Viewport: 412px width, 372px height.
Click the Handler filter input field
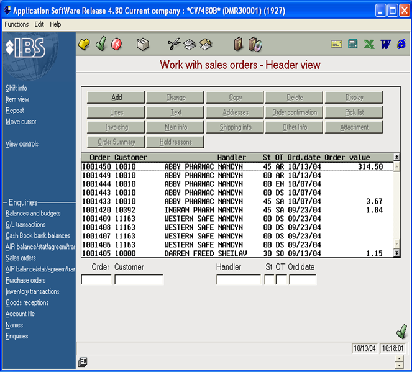coord(239,279)
